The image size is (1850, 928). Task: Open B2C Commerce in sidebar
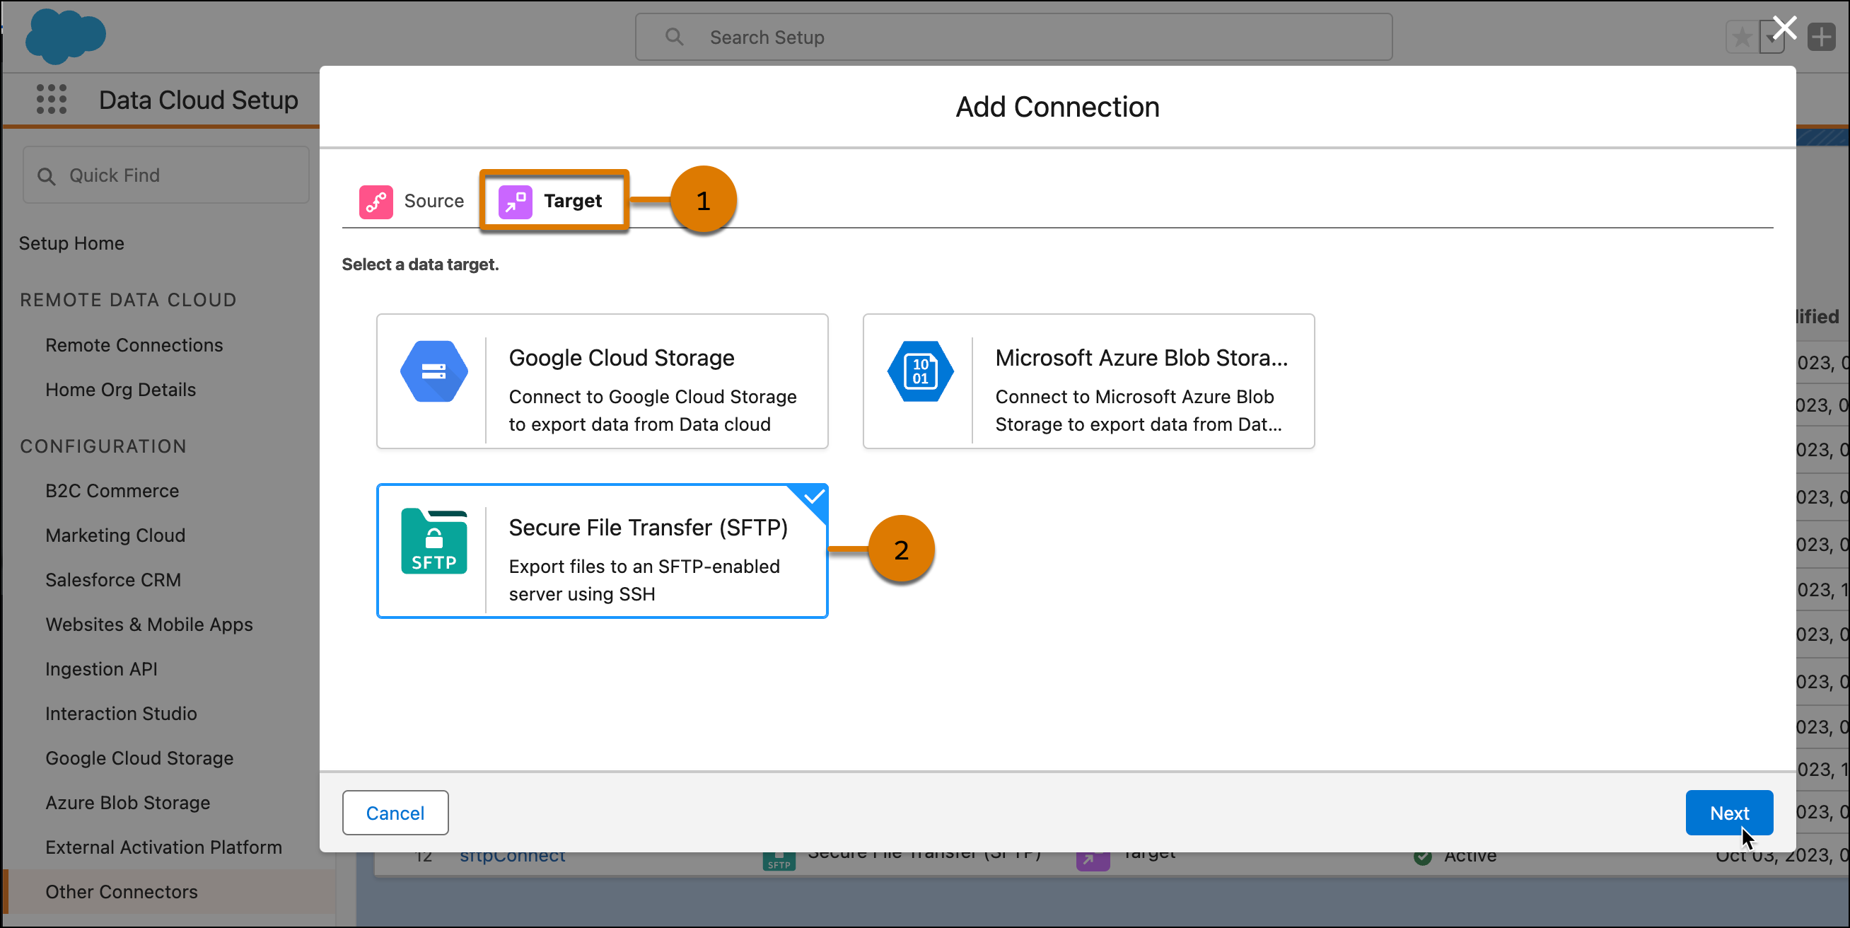click(x=112, y=492)
